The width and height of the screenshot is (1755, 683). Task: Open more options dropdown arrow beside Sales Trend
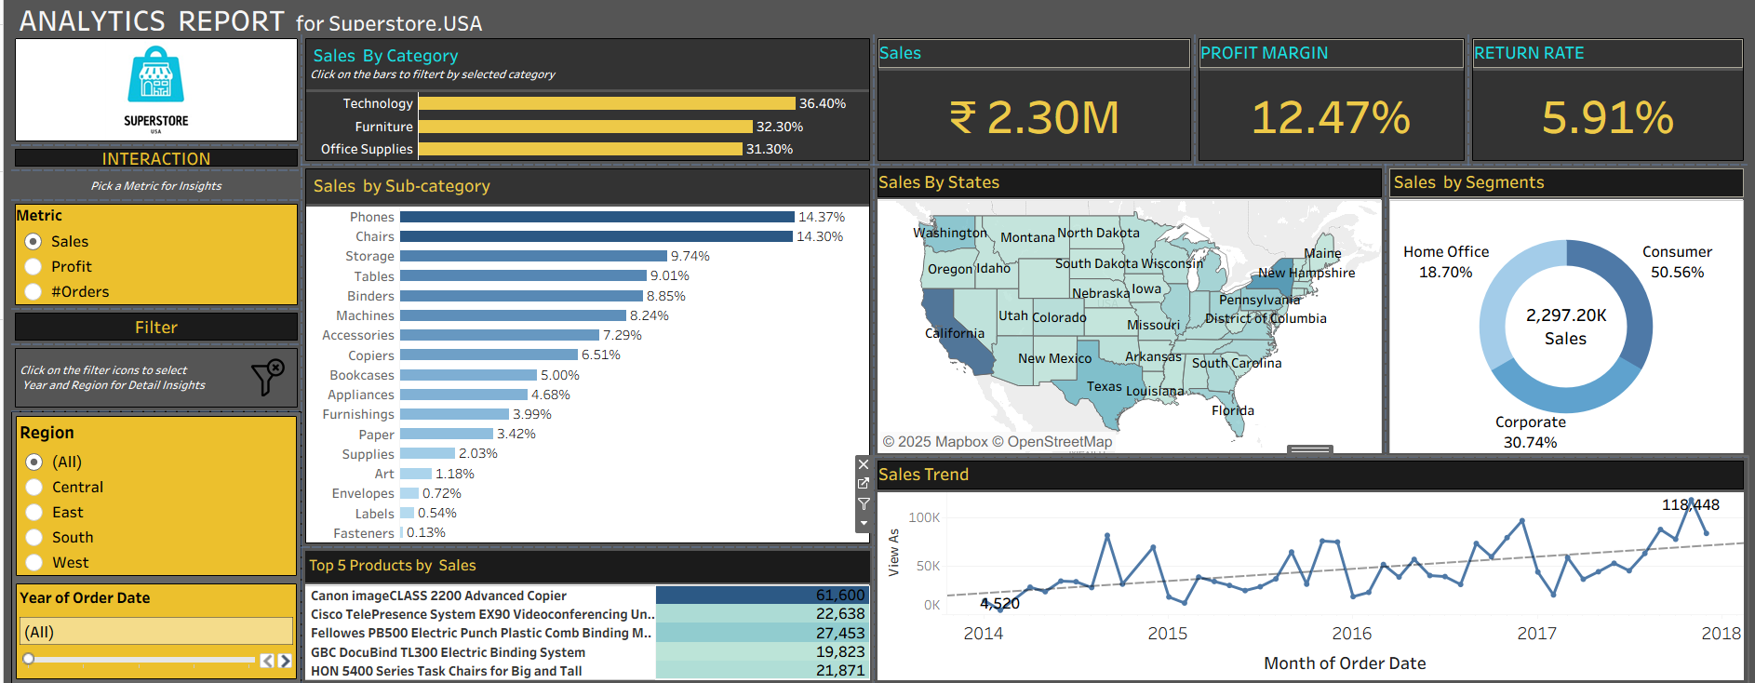pyautogui.click(x=864, y=523)
